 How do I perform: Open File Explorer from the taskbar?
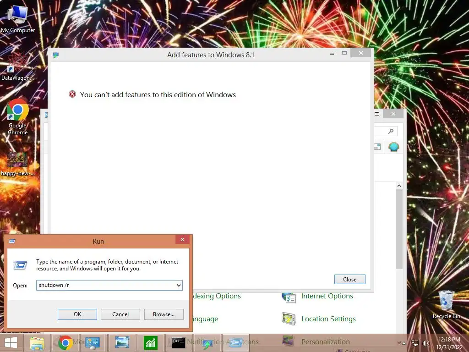37,343
